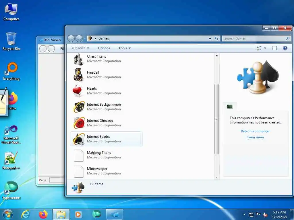Expand the address bar history dropdown
The height and width of the screenshot is (220, 294).
coord(210,39)
